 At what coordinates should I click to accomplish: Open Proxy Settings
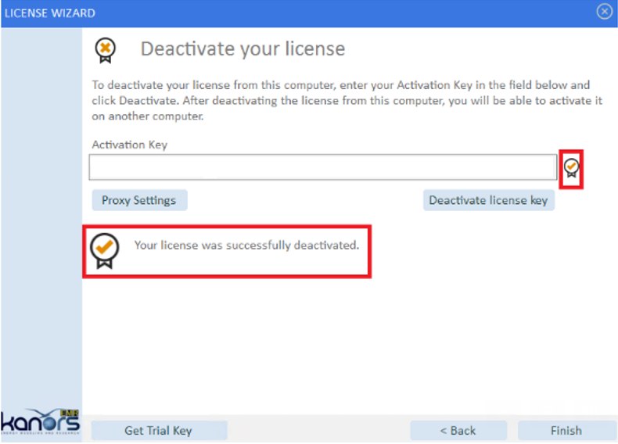(139, 200)
